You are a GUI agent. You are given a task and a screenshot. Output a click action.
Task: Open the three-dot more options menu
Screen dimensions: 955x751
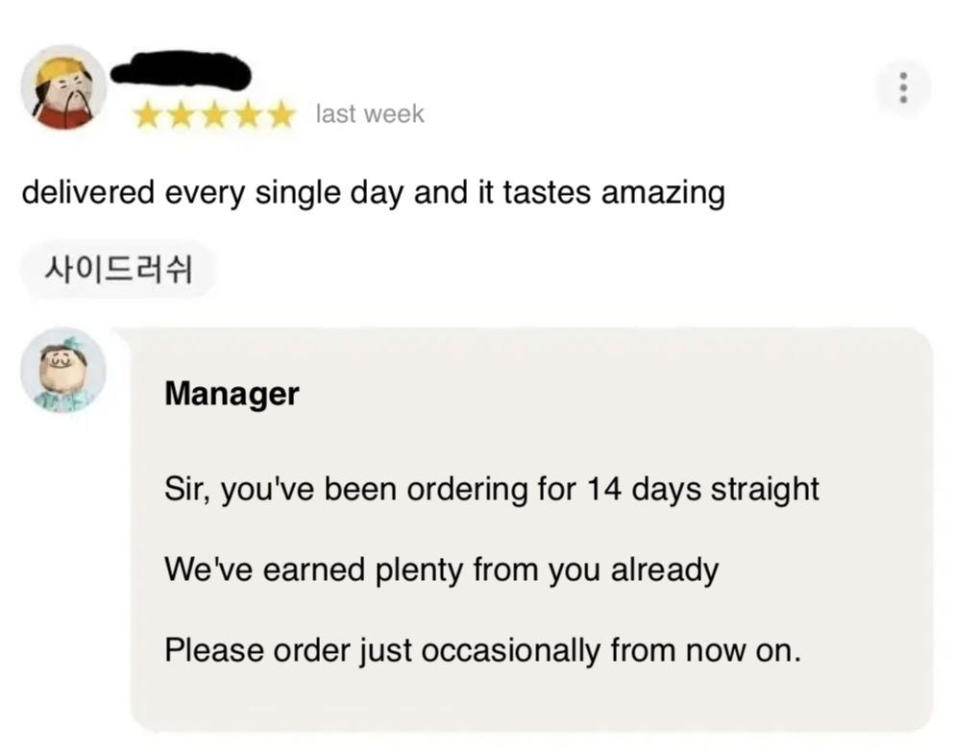coord(901,89)
